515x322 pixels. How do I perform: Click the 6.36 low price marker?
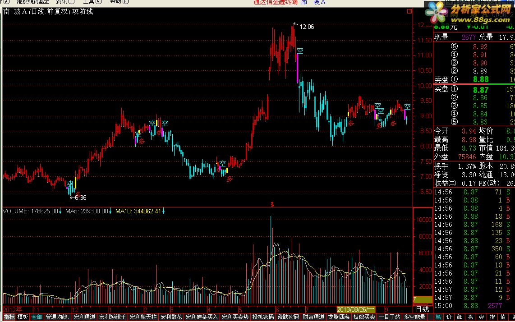pos(80,198)
